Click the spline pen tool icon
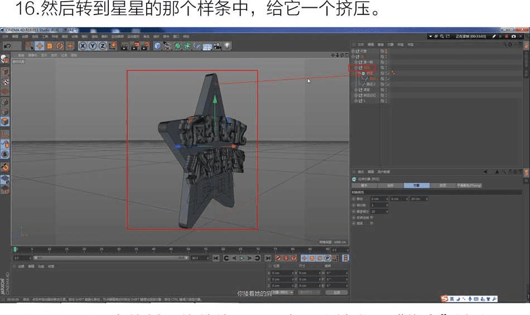Image resolution: width=530 pixels, height=315 pixels. pos(167,46)
